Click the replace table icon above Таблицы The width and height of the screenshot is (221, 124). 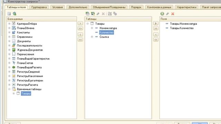93,14
